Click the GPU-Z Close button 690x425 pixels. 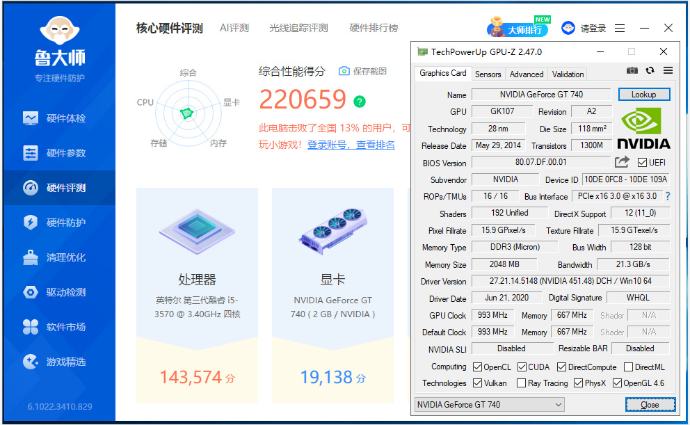coord(650,405)
